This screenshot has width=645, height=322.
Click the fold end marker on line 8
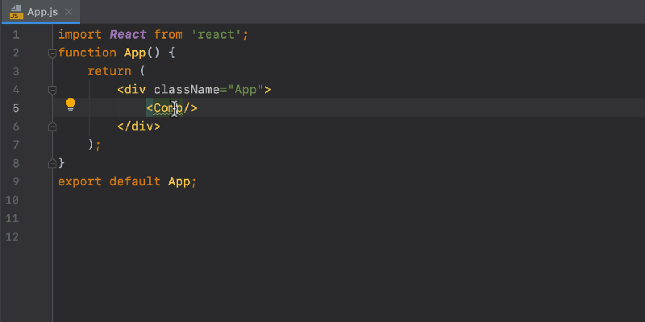(x=52, y=163)
